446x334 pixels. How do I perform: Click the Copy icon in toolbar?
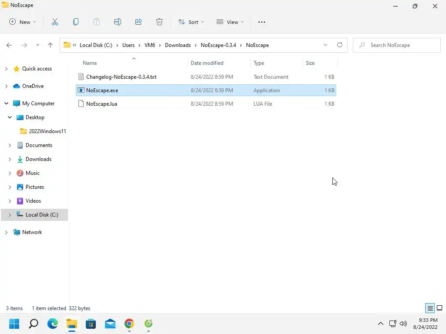(x=76, y=22)
